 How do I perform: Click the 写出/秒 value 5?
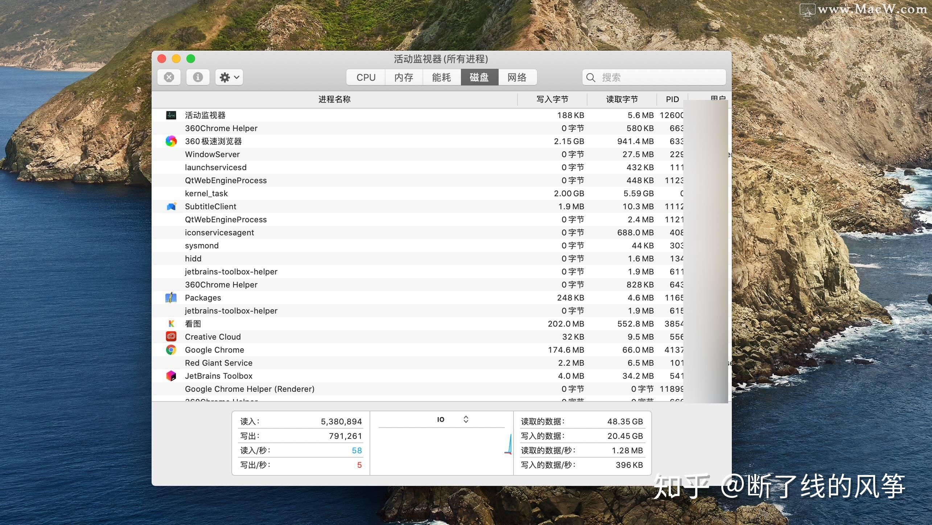(359, 465)
